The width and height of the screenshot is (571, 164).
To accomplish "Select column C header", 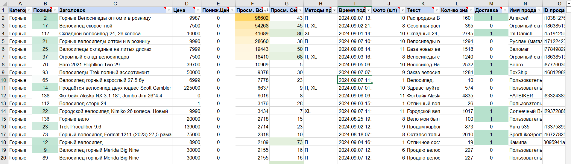I will (115, 3).
